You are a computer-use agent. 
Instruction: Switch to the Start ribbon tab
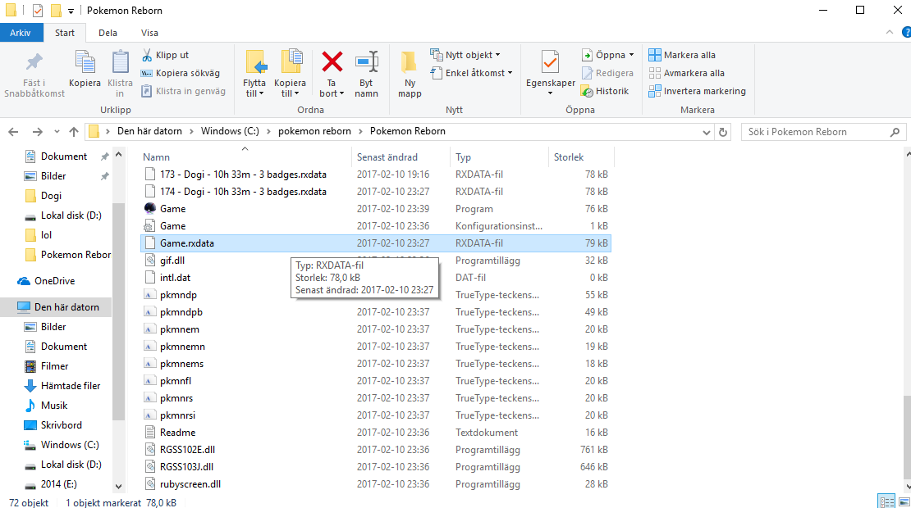coord(65,33)
